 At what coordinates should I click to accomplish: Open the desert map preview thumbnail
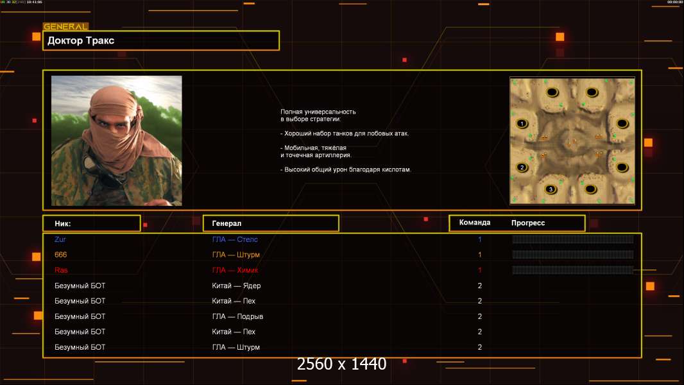click(572, 141)
